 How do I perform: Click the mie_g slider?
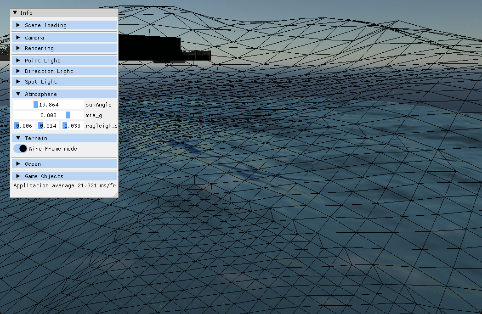[49, 115]
